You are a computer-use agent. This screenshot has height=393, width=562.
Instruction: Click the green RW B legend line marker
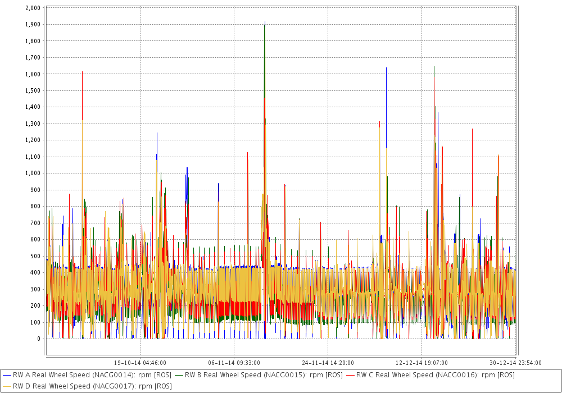tap(179, 376)
